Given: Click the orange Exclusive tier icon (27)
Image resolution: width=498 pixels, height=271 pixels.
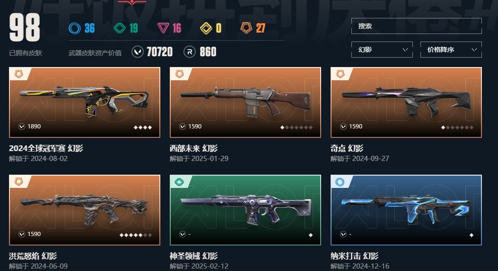Looking at the screenshot, I should coord(246,28).
